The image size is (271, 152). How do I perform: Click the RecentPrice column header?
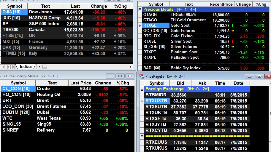[x=221, y=4]
